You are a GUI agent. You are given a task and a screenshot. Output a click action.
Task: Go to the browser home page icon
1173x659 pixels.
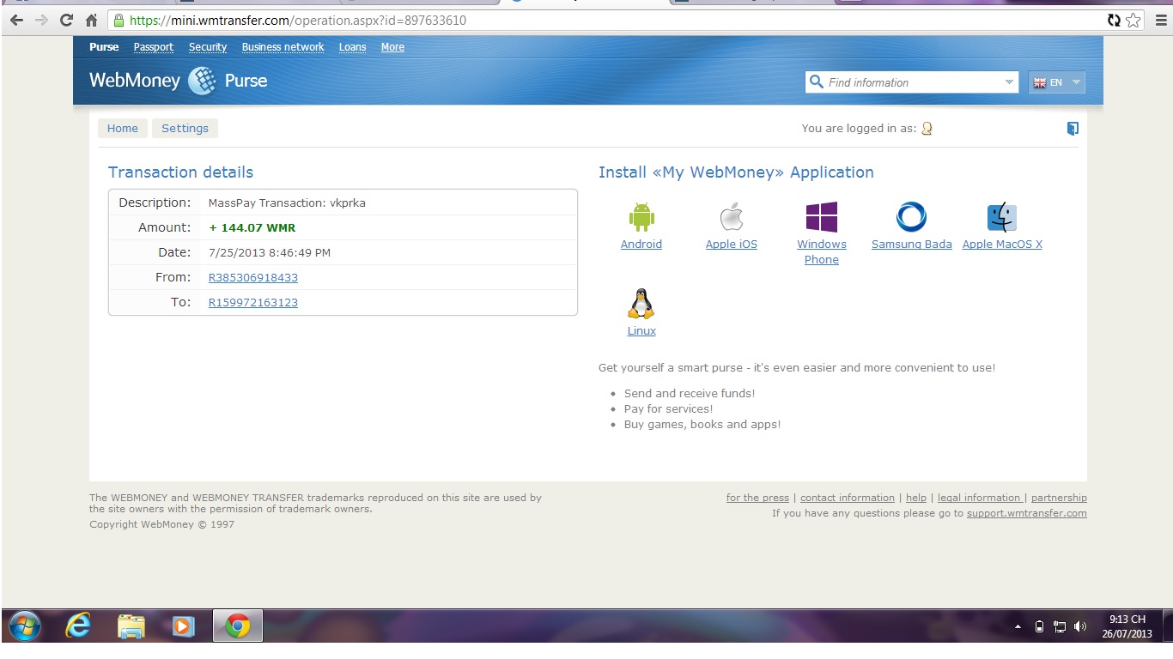coord(91,20)
